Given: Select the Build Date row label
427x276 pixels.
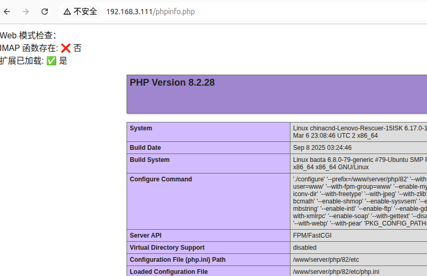Looking at the screenshot, I should coord(145,148).
